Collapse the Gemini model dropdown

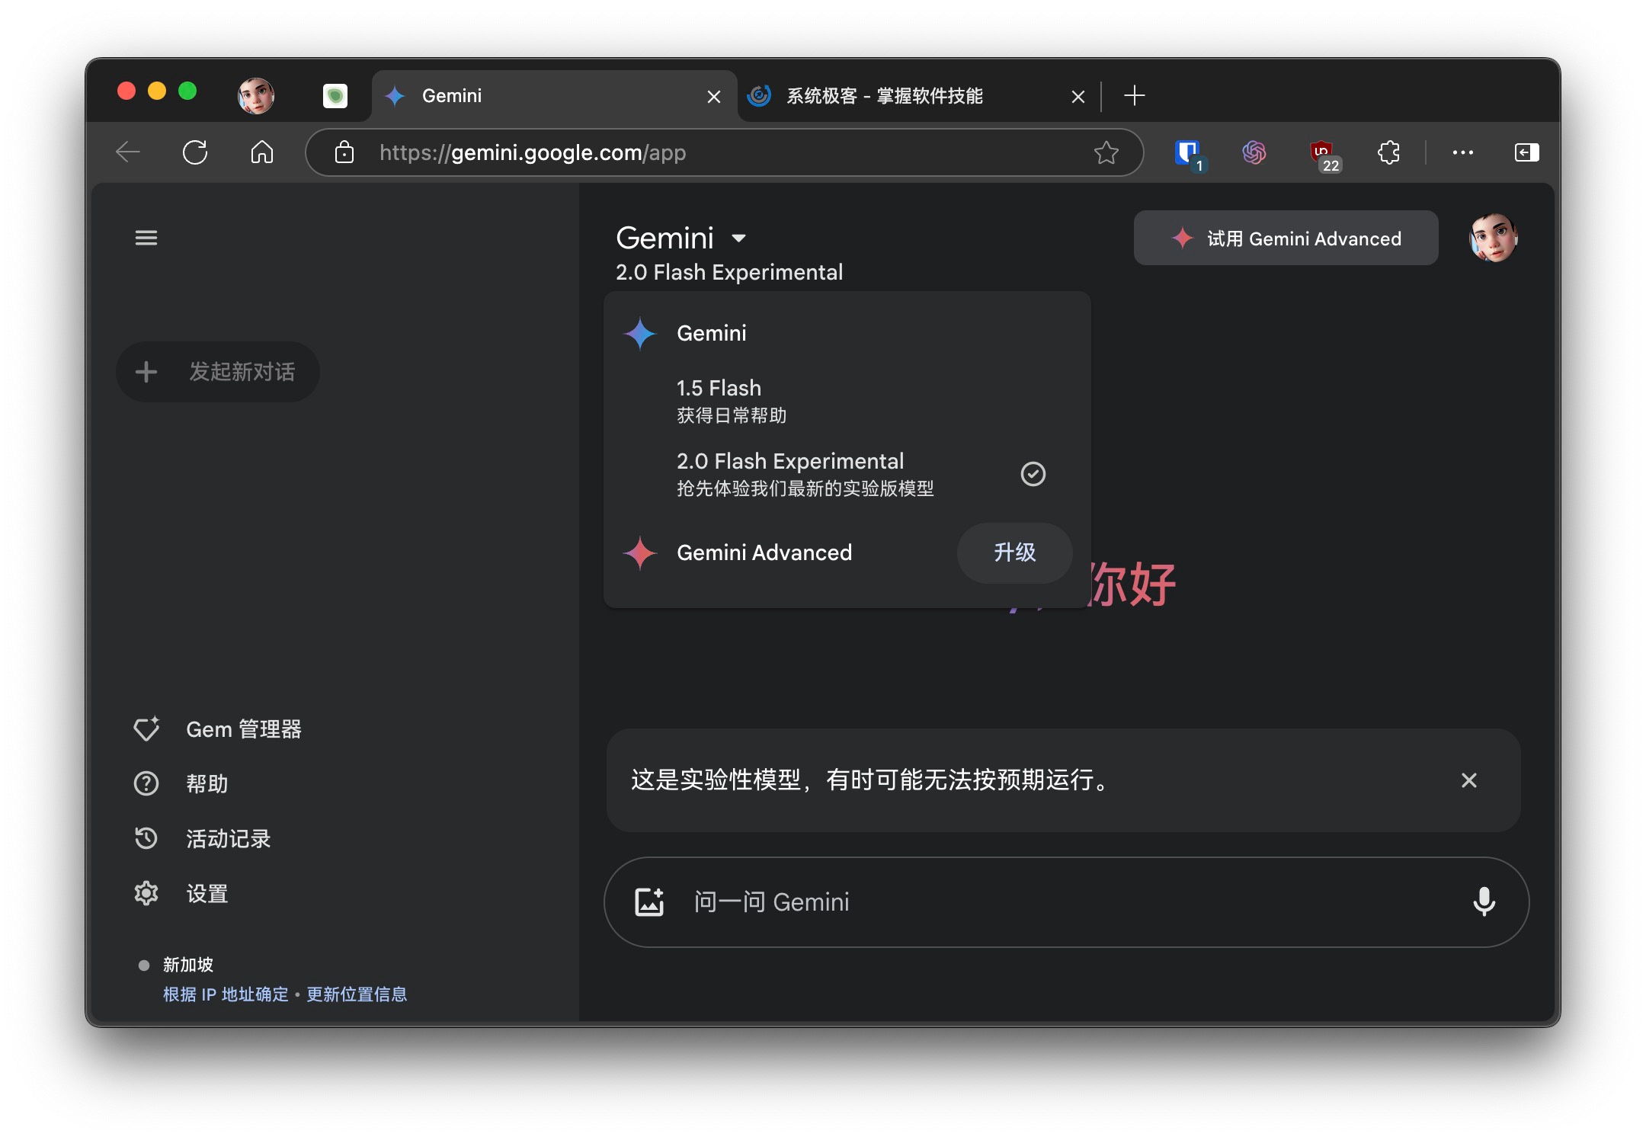(x=738, y=238)
